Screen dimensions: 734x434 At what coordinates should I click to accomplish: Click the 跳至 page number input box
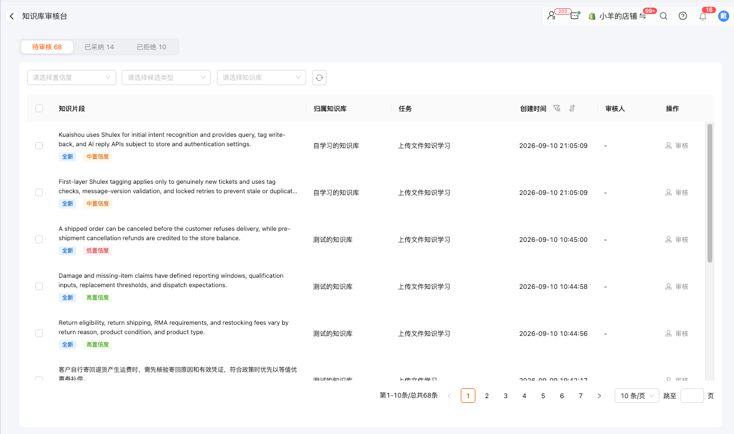click(692, 396)
